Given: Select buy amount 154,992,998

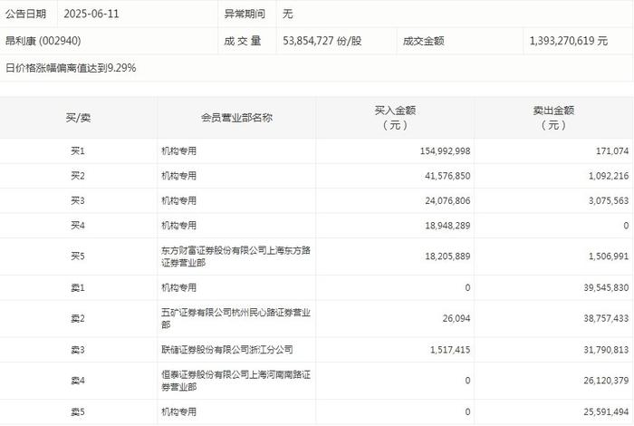Looking at the screenshot, I should point(446,150).
